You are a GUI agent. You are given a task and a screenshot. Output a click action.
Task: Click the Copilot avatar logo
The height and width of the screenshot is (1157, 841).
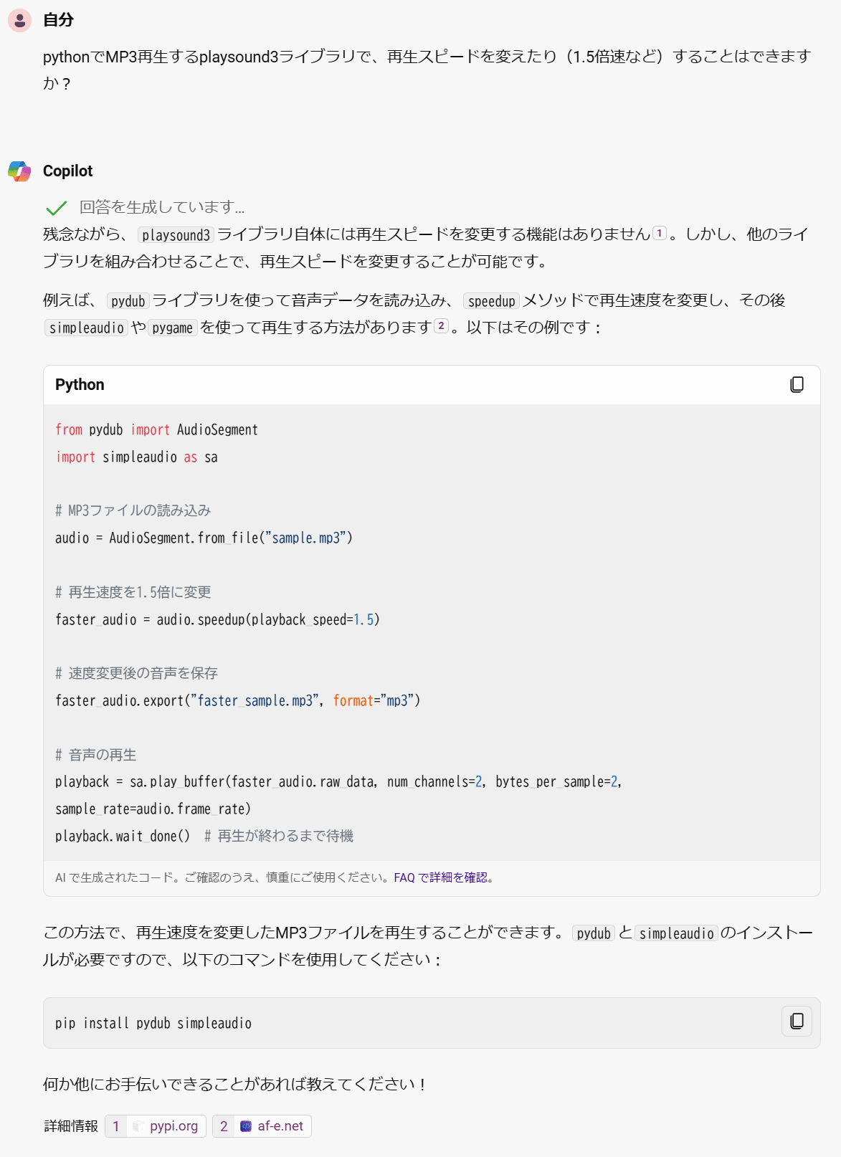tap(19, 171)
